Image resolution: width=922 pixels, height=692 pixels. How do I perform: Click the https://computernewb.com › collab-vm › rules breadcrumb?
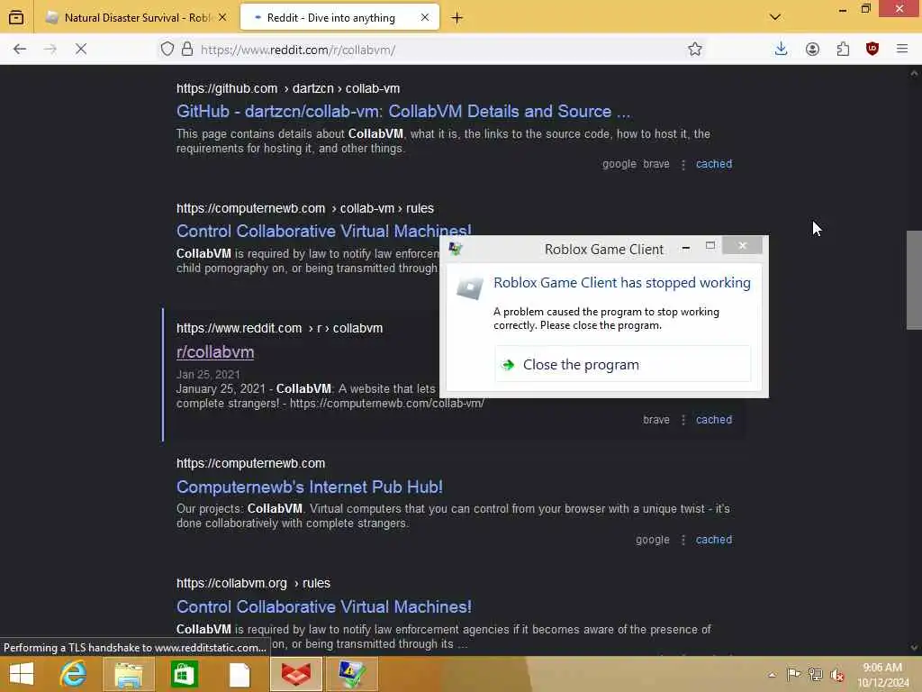[x=305, y=208]
